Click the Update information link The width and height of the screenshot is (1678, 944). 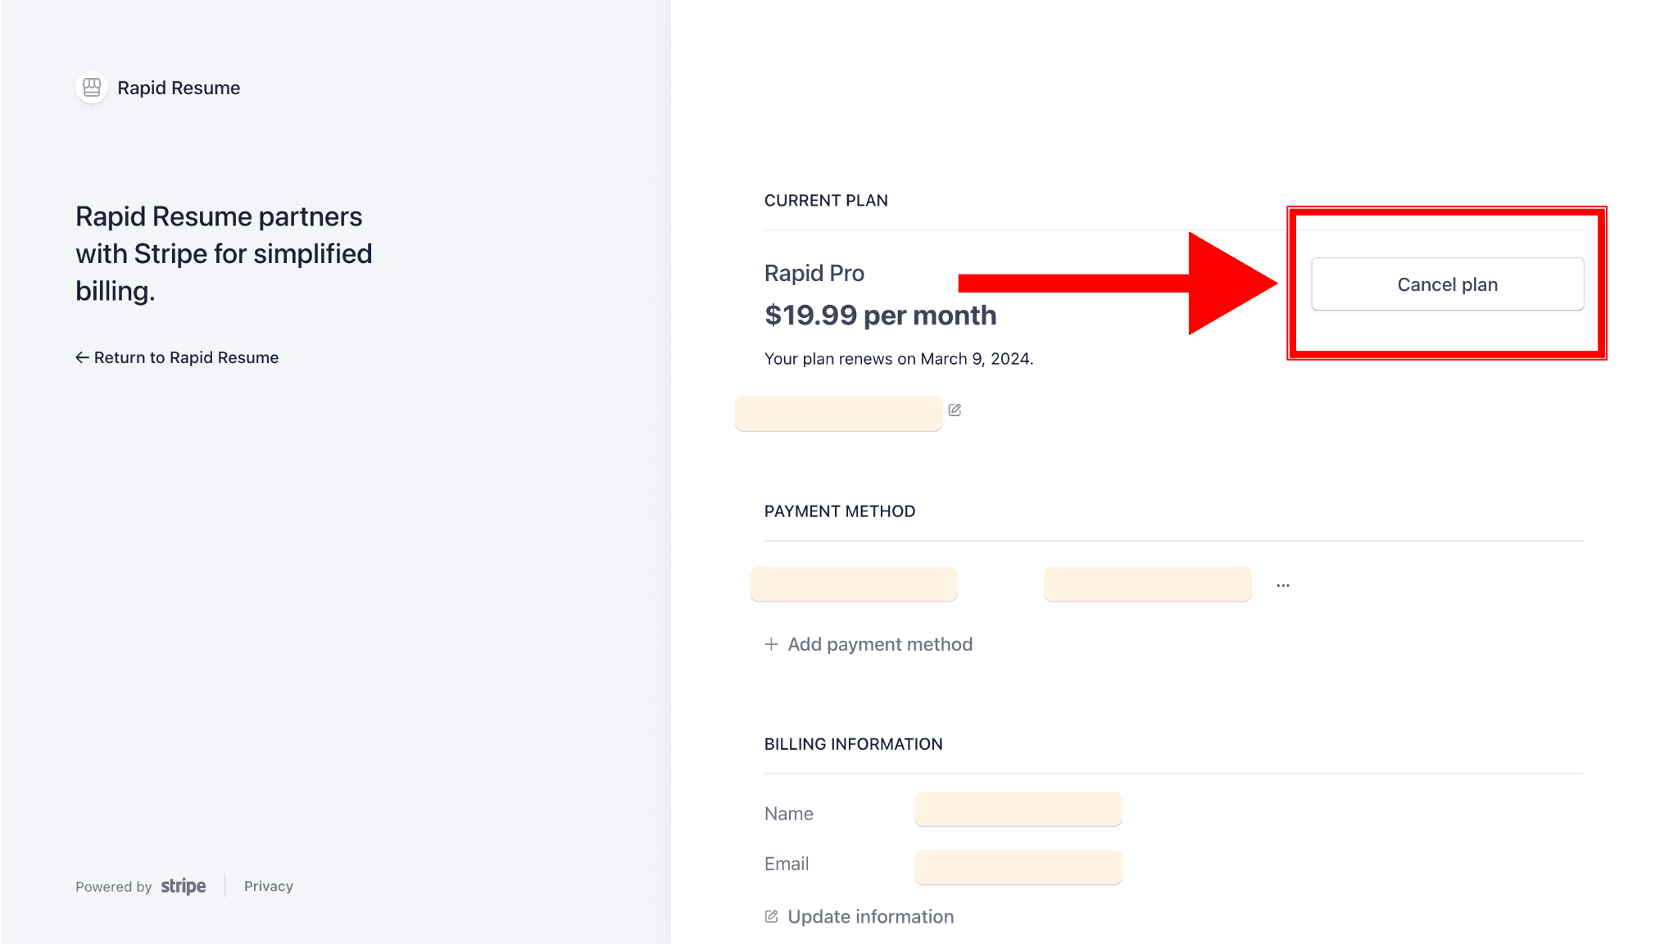coord(870,916)
